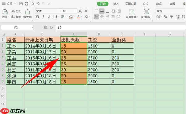
Task: Expand the Name Box dropdown
Action: (32, 28)
